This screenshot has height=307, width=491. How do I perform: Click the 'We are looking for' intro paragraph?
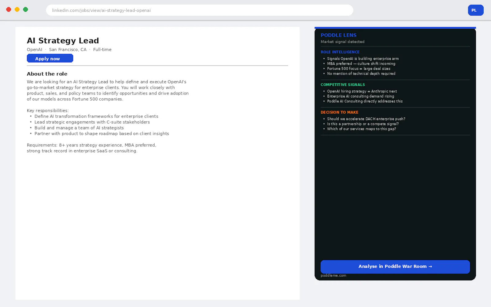tap(108, 90)
